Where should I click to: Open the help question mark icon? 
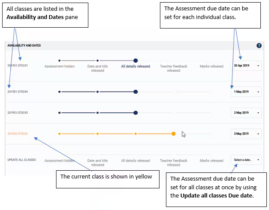coord(259,45)
